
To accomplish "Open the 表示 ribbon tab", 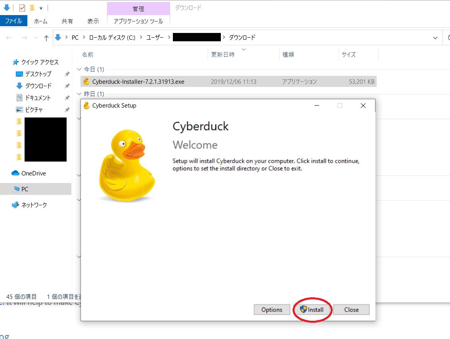I will (x=93, y=21).
